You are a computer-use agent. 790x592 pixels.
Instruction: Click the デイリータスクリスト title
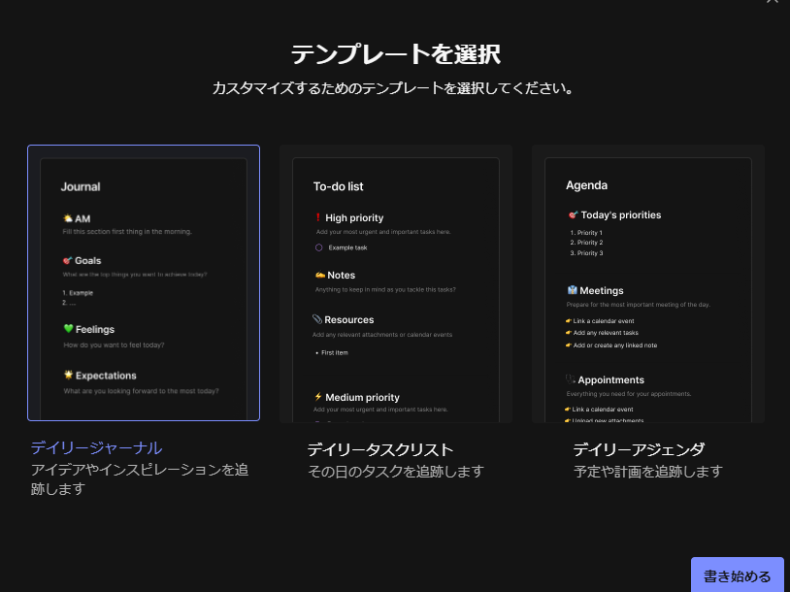(380, 449)
